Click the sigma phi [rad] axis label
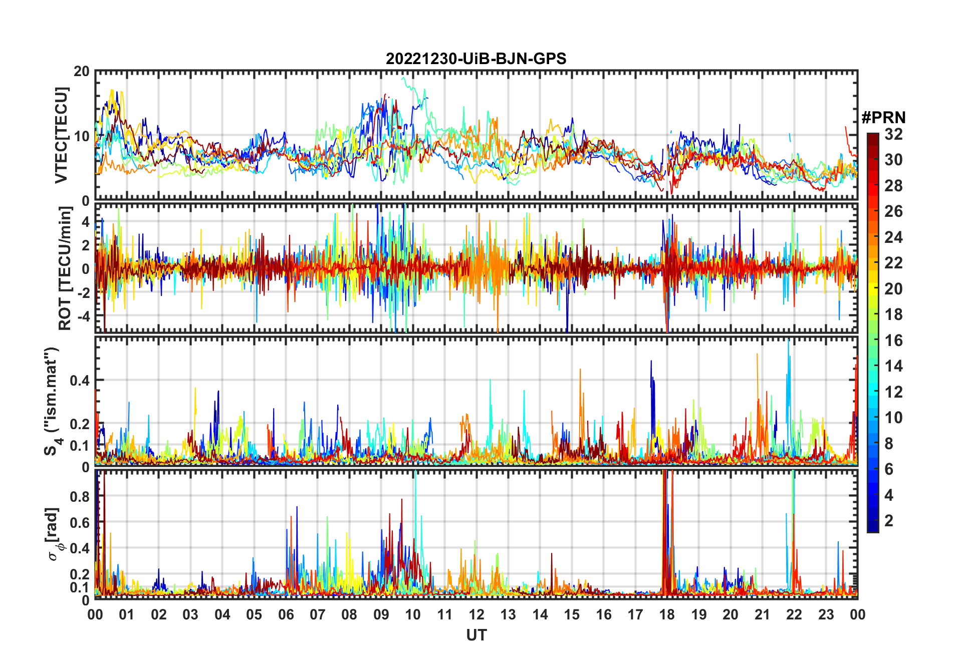Screen dimensions: 953x666 click(x=54, y=534)
